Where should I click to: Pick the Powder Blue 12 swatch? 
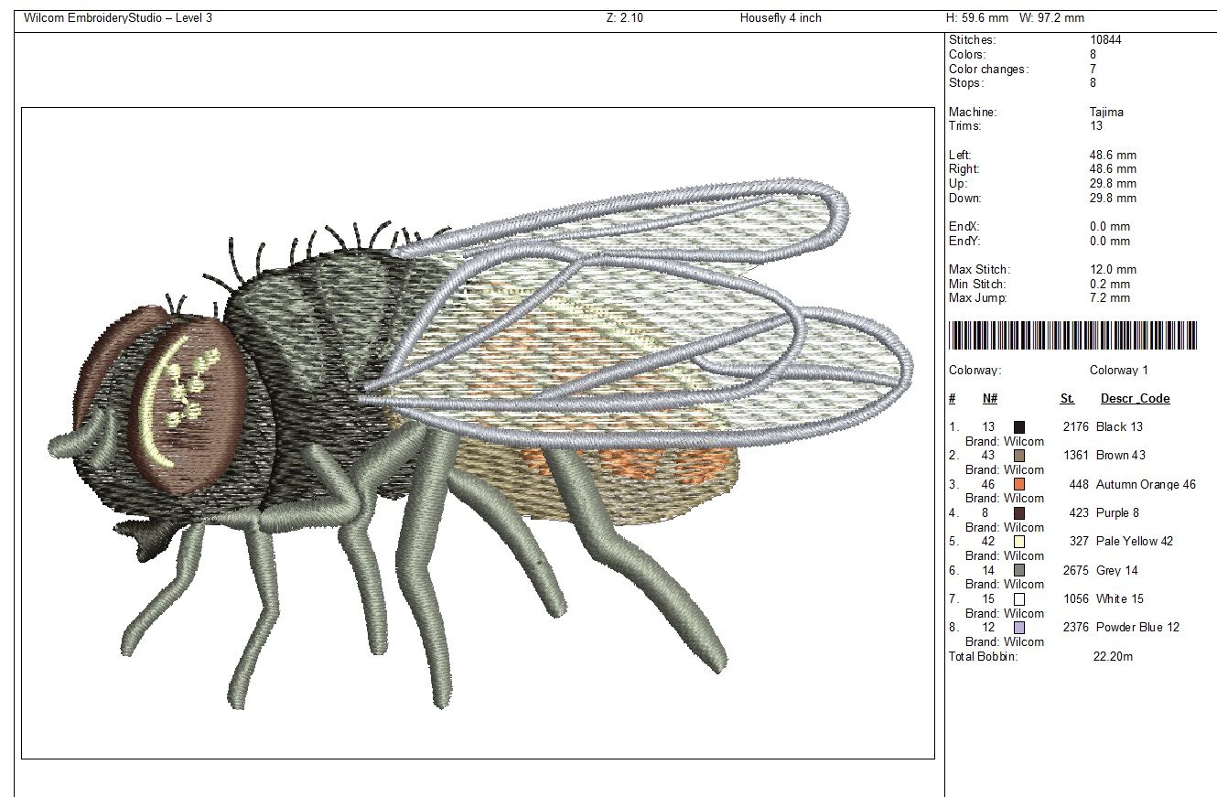pyautogui.click(x=1019, y=628)
